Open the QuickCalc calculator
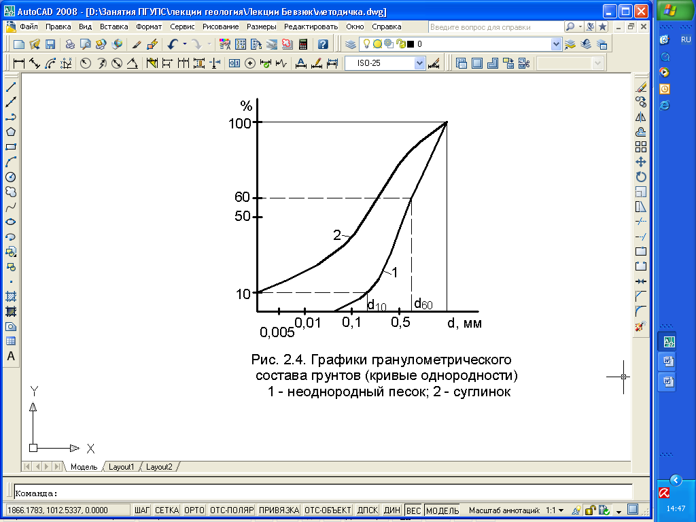This screenshot has width=696, height=522. coord(303,44)
